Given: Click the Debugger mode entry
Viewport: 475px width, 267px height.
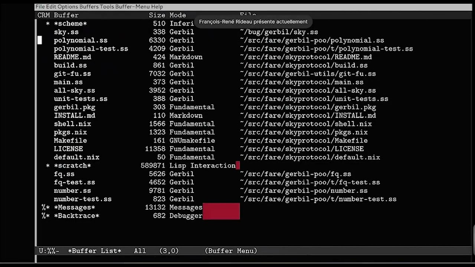Looking at the screenshot, I should 186,215.
